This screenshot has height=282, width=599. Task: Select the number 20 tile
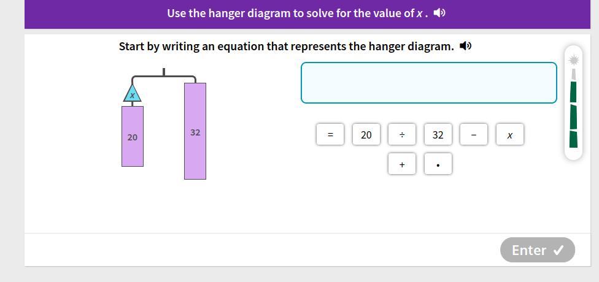pyautogui.click(x=366, y=135)
